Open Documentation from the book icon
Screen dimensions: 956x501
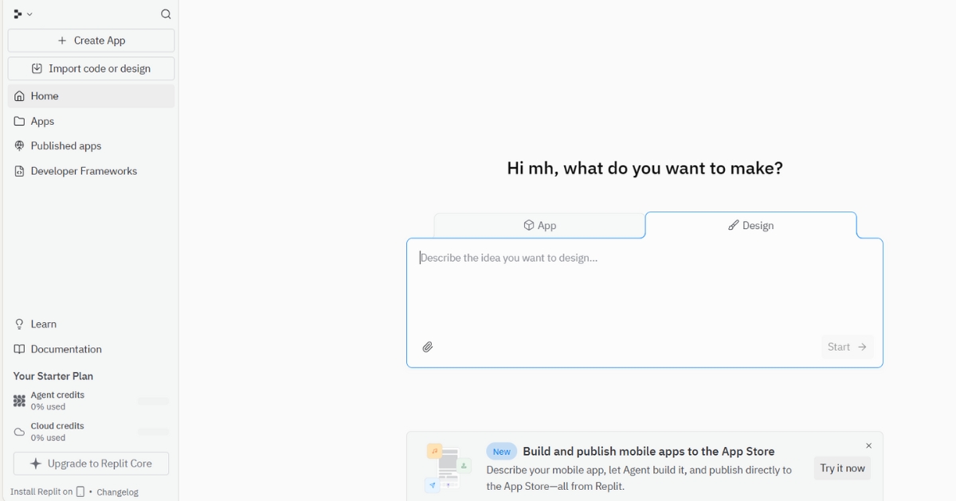coord(20,349)
